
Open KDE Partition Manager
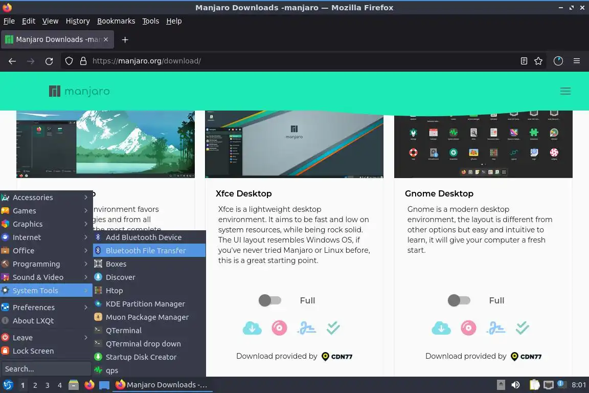coord(149,304)
